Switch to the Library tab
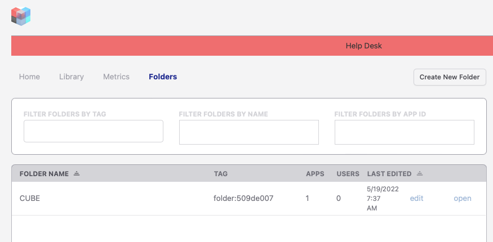This screenshot has width=493, height=242. [72, 77]
